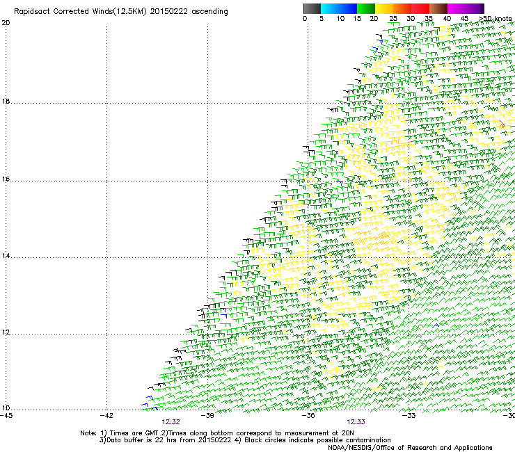
Task: Click the purple time stamp "12:33"
Action: pos(356,422)
